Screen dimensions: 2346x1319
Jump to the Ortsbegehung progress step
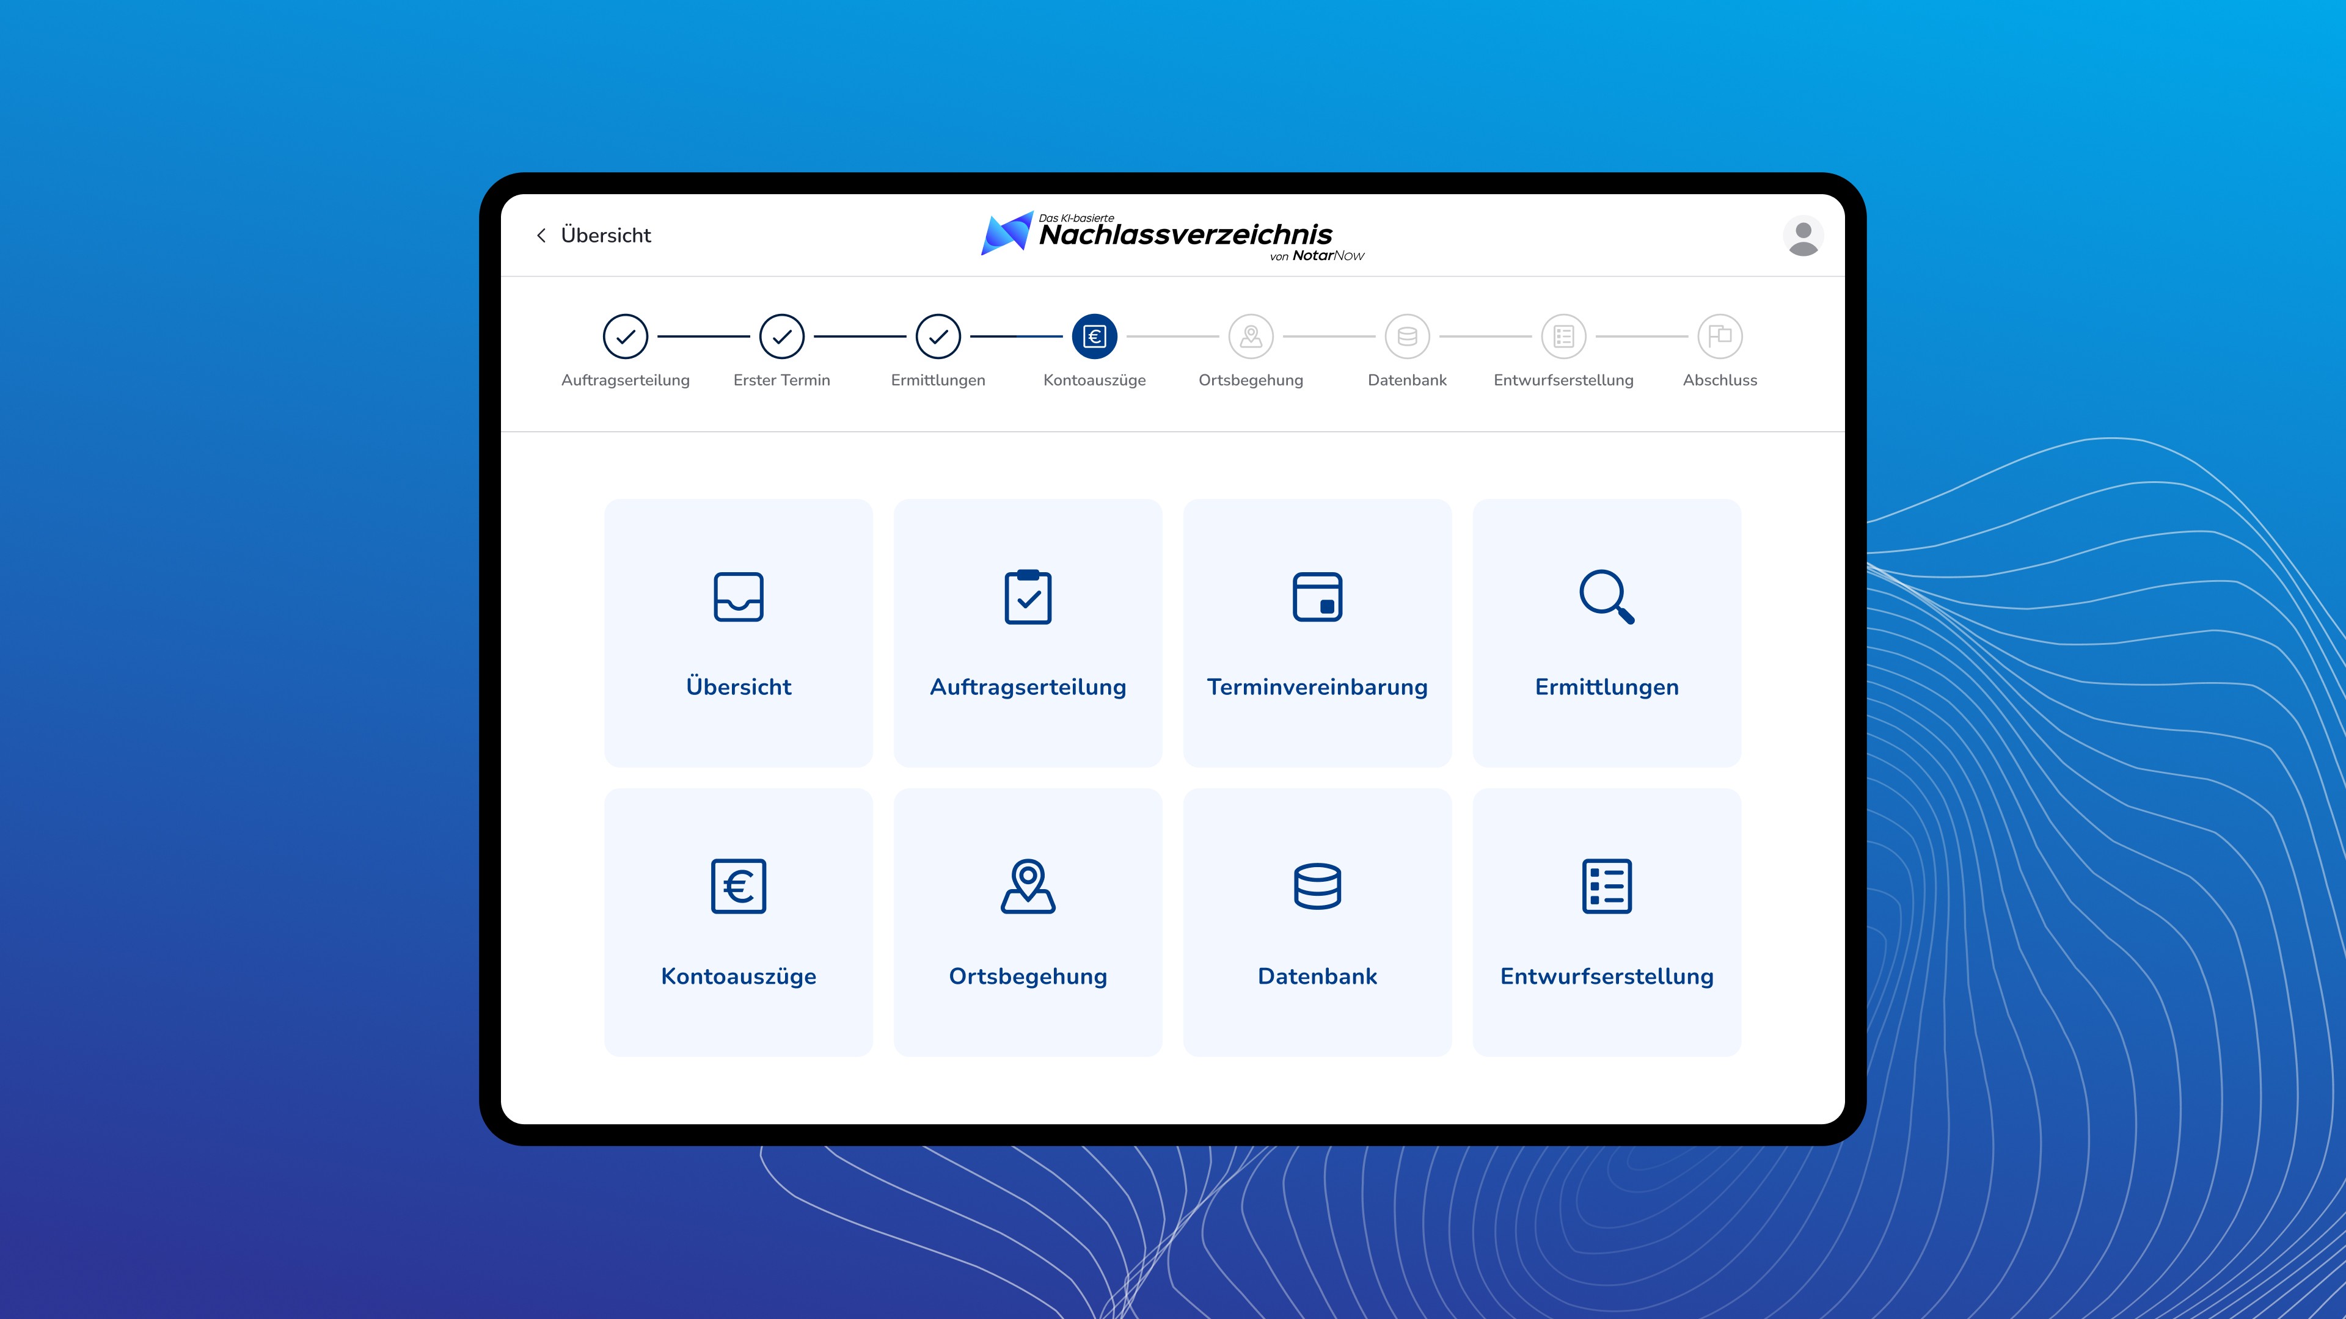click(1251, 337)
